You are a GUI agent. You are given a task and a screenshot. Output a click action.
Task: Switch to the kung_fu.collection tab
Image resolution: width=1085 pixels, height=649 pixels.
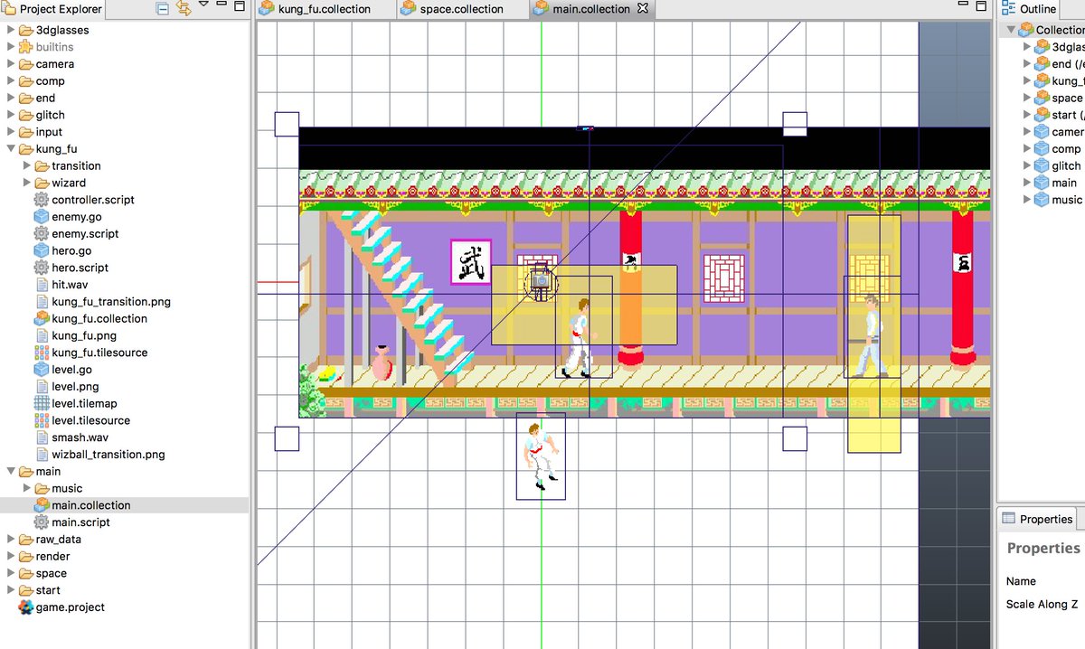tap(325, 9)
